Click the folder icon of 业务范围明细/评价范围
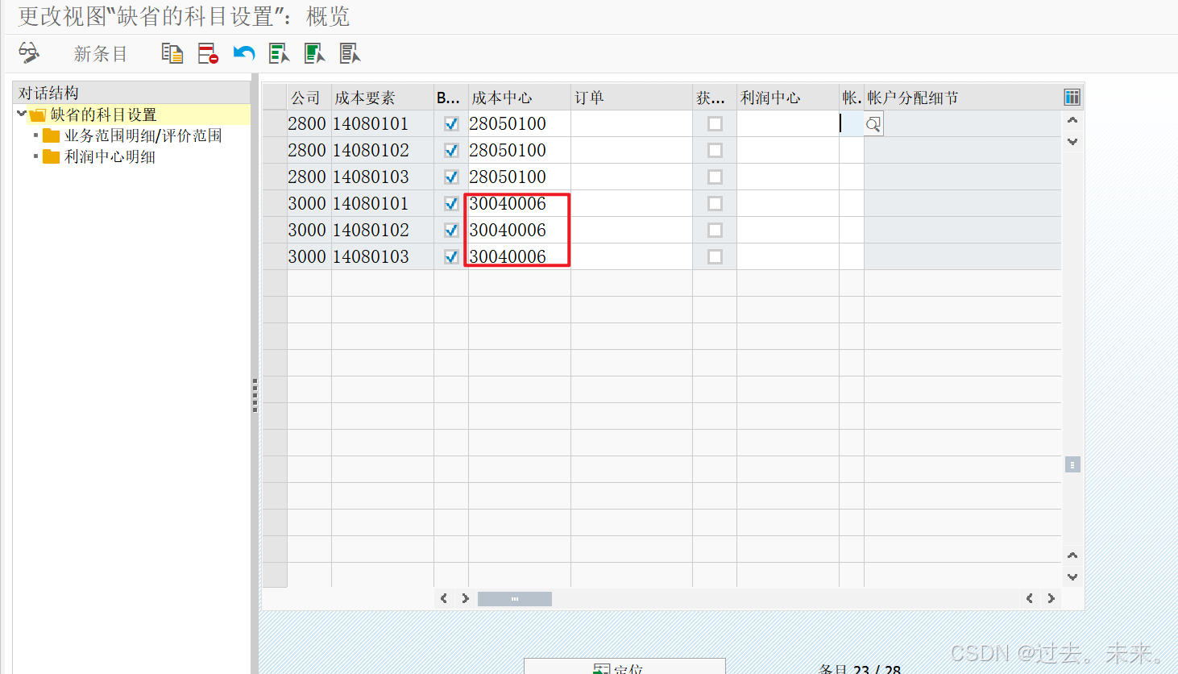Image resolution: width=1178 pixels, height=674 pixels. click(51, 135)
